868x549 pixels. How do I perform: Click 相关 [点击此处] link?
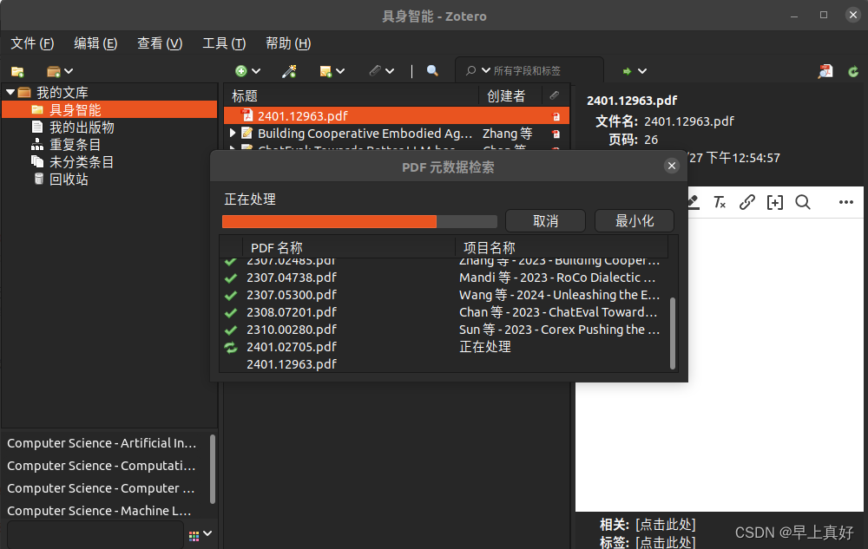pos(666,524)
